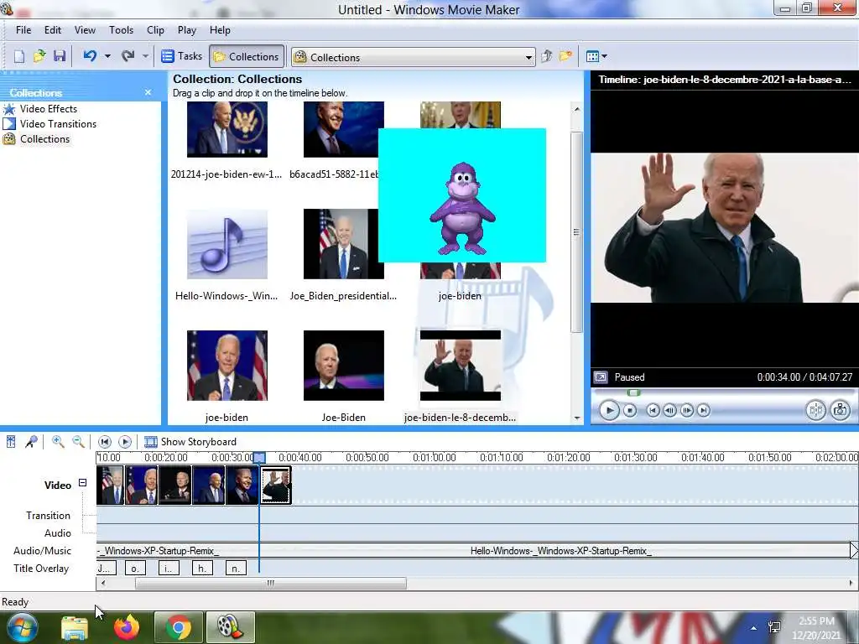Screen dimensions: 859x644
Task: Click the monitor seek bar thumb
Action: click(634, 392)
